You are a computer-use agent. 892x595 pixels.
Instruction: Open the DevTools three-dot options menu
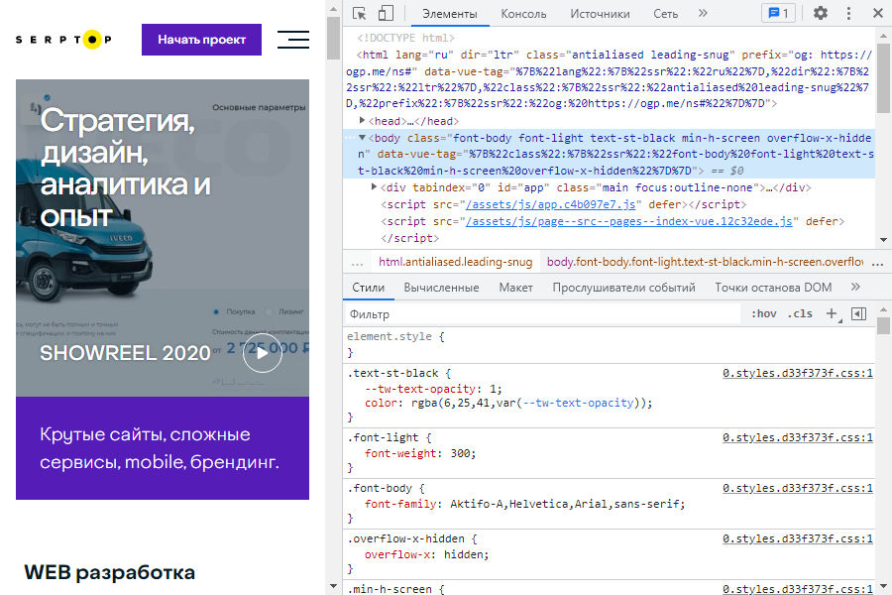pyautogui.click(x=848, y=14)
